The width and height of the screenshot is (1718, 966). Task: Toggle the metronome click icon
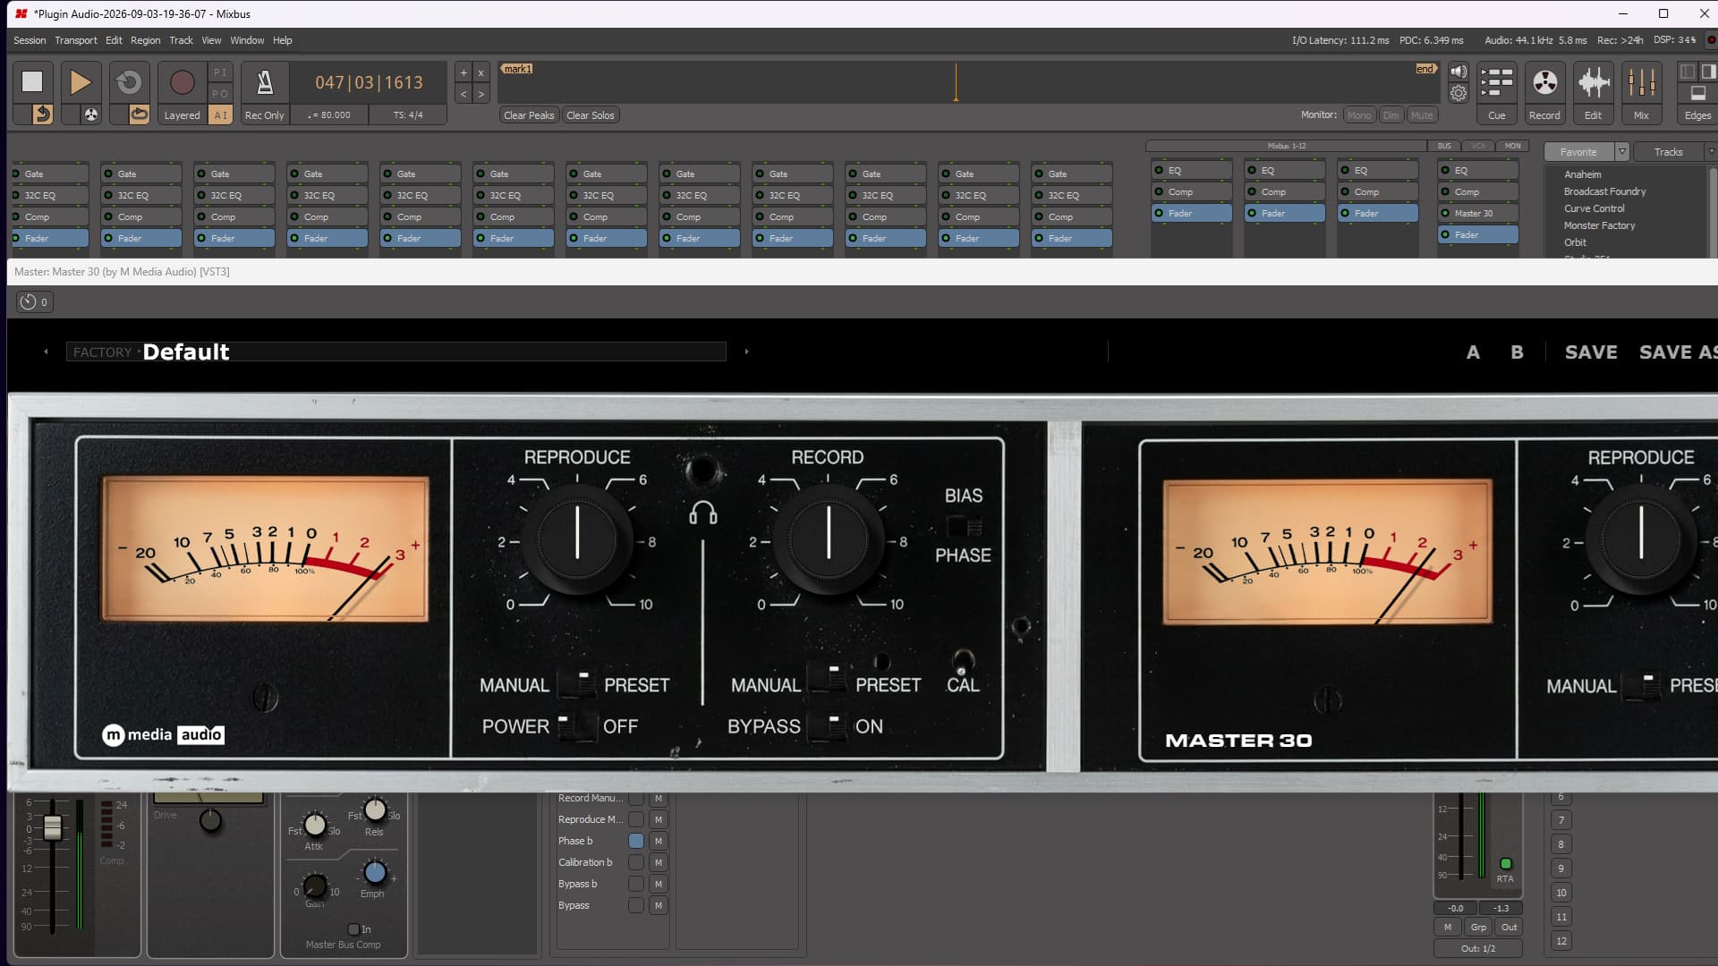click(265, 82)
